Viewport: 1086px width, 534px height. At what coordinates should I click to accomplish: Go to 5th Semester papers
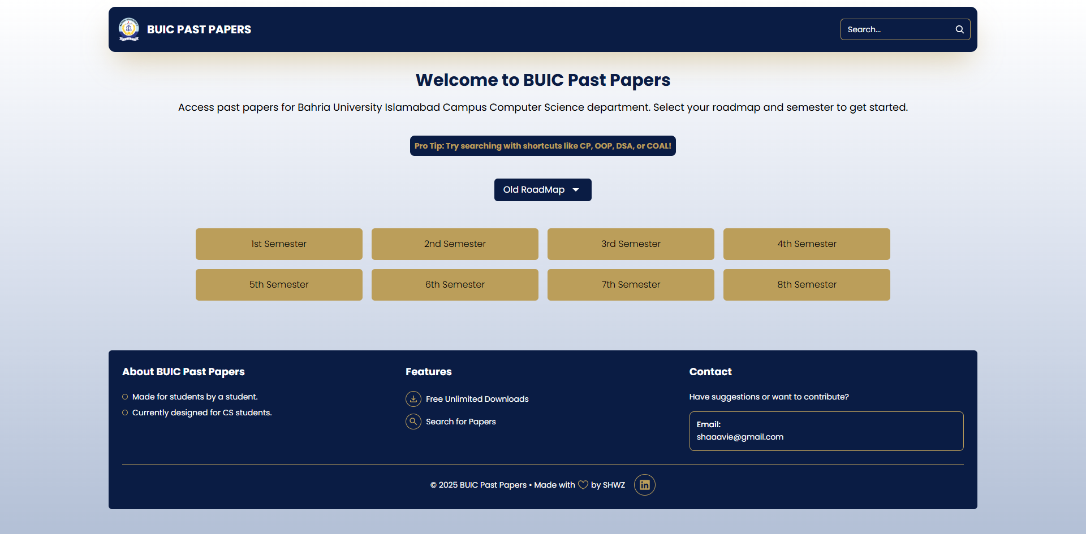(x=279, y=285)
